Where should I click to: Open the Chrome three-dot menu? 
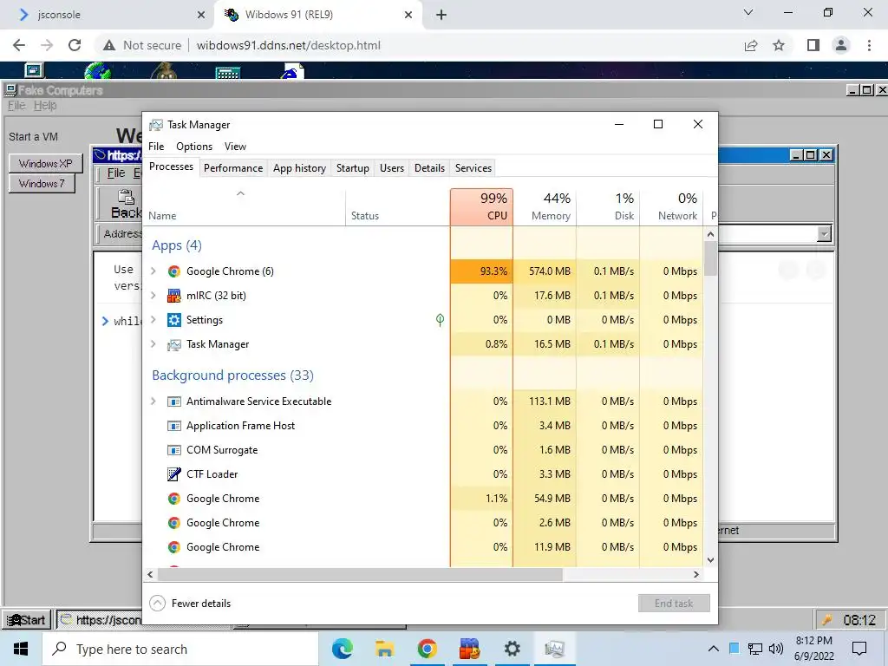[869, 45]
